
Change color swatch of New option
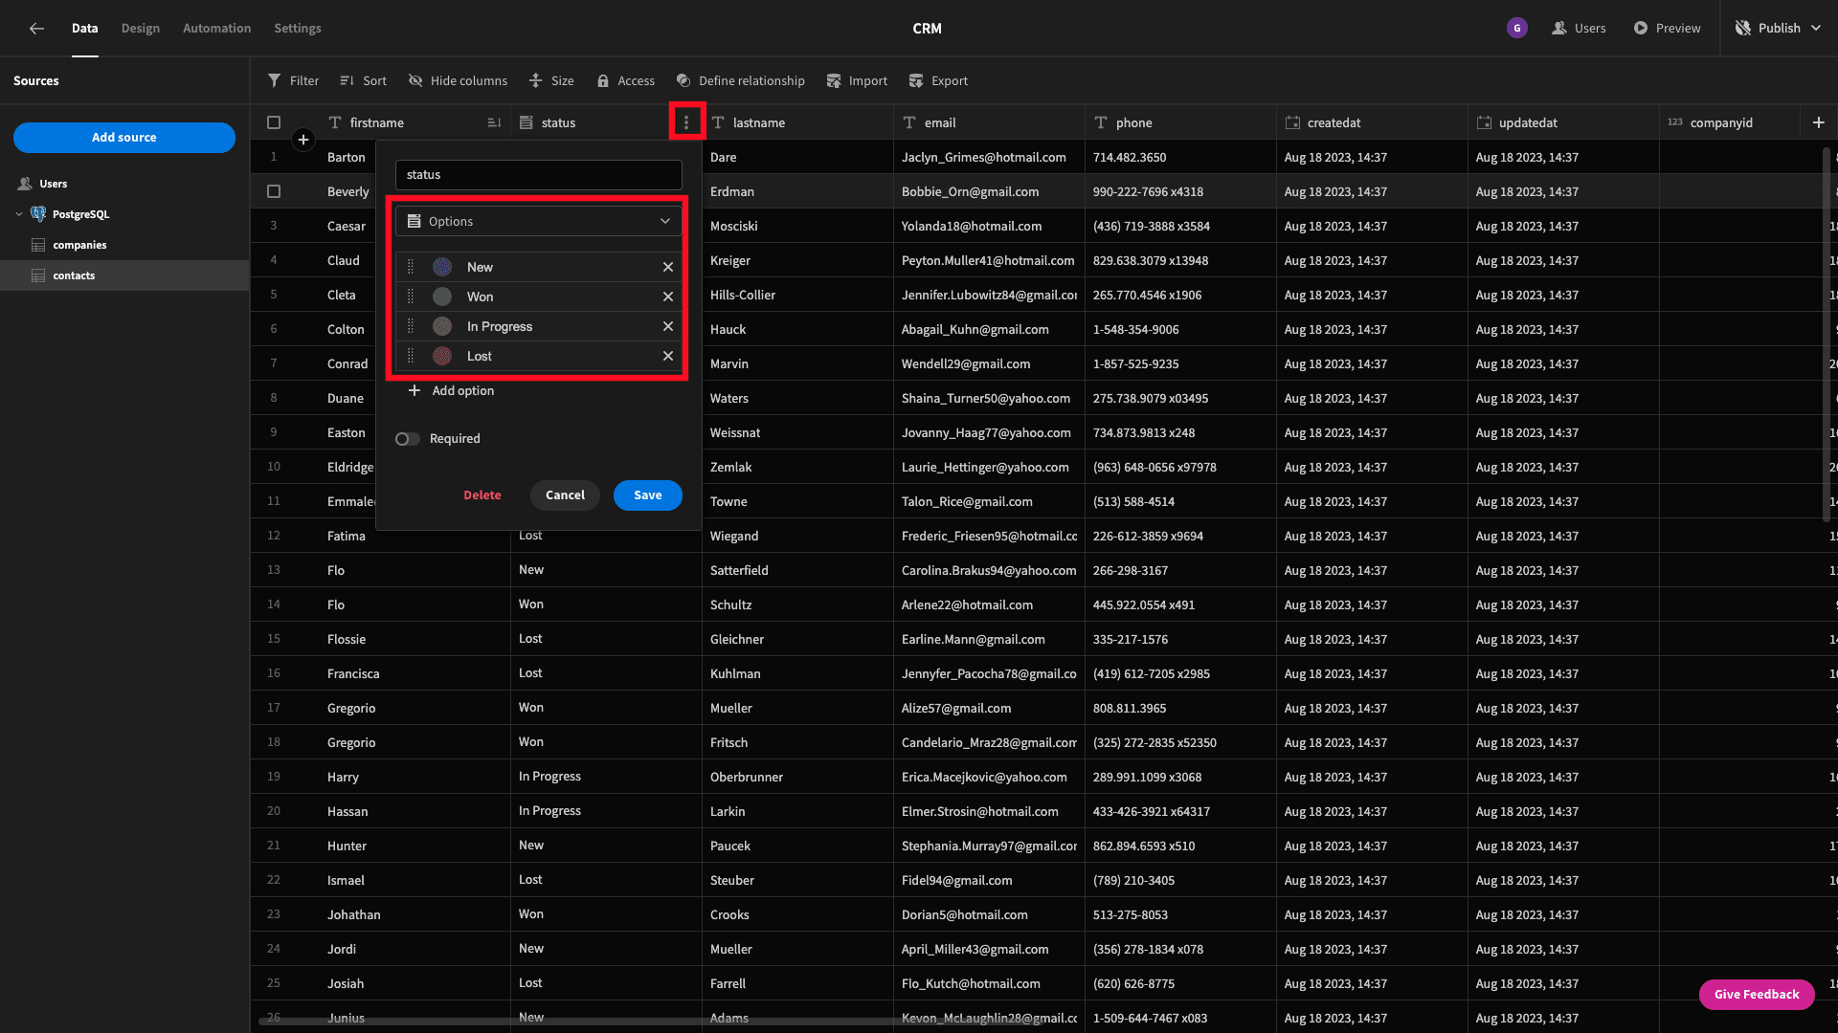[442, 267]
